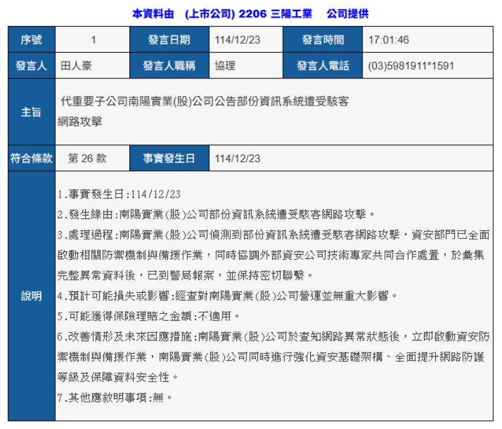The width and height of the screenshot is (502, 429).
Task: Click the 符合條款 label cell
Action: [31, 158]
